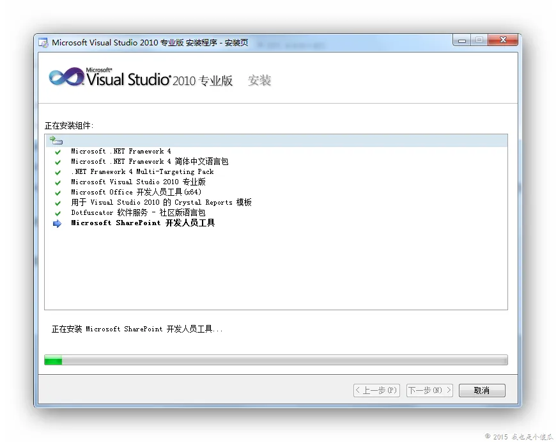556x442 pixels.
Task: Click checkmark beside Microsoft .NET Framework 4
Action: click(58, 152)
